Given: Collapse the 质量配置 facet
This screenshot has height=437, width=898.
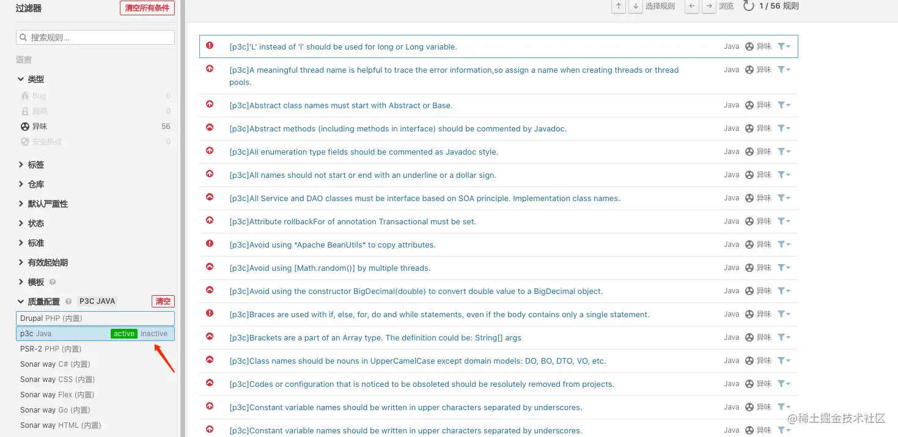Looking at the screenshot, I should coord(39,301).
